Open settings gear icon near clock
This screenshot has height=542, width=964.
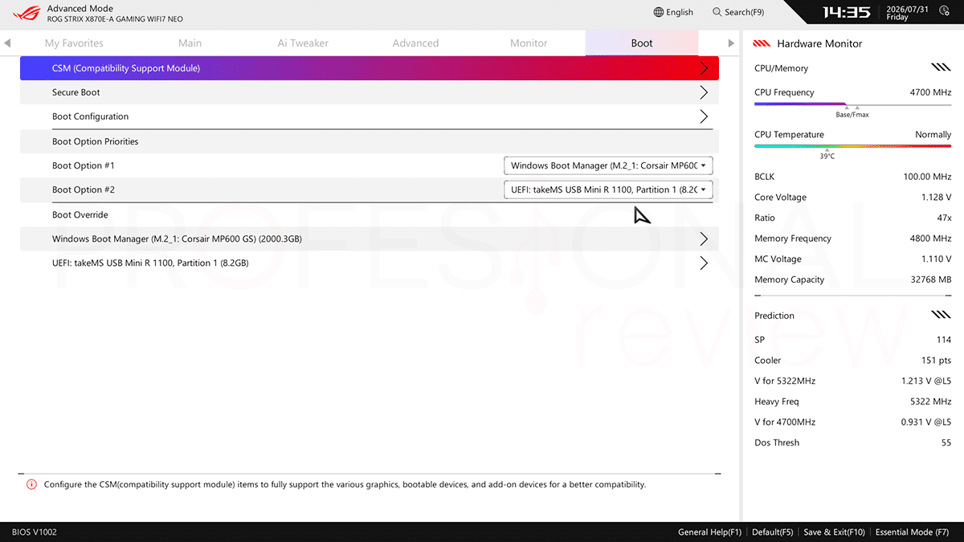pos(943,12)
